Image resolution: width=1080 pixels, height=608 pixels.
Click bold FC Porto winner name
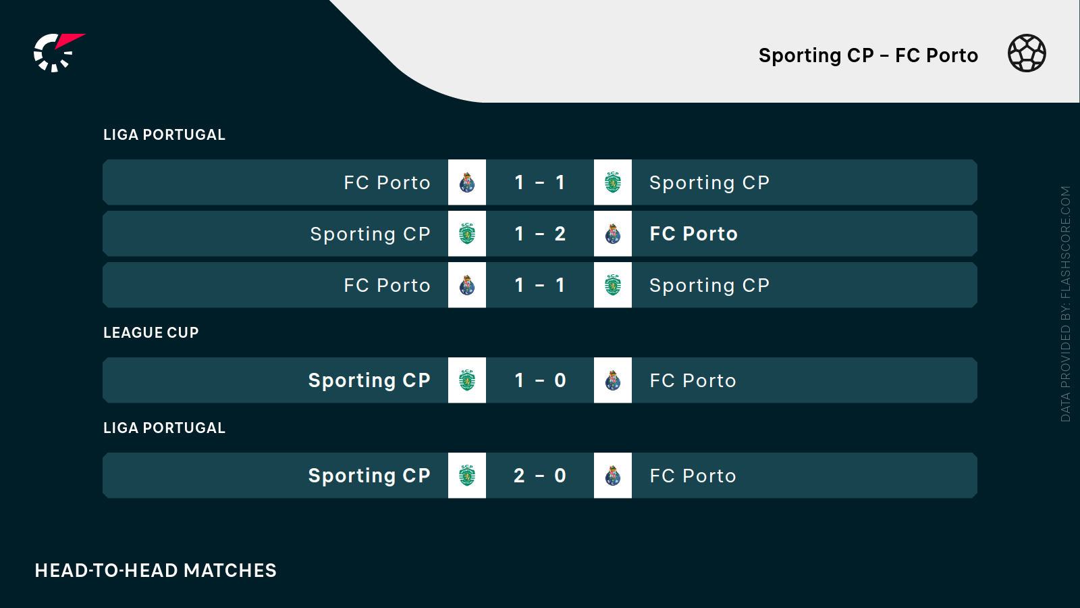(x=693, y=234)
